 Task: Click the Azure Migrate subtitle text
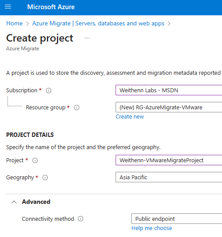pos(22,49)
